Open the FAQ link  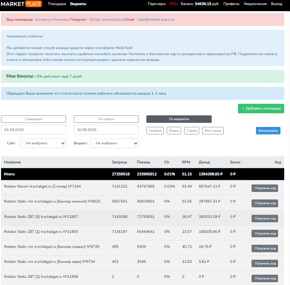pyautogui.click(x=173, y=4)
